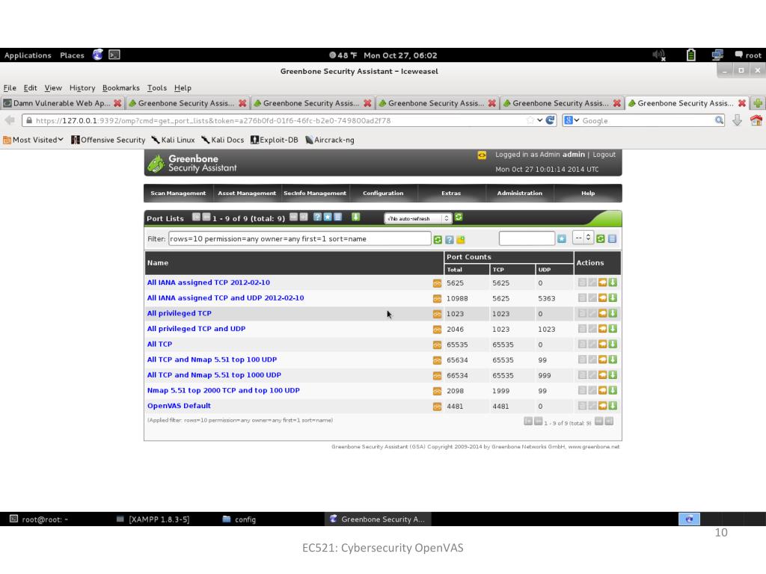Click the bottom pager next-page icon
This screenshot has height=574, width=766.
coord(599,422)
